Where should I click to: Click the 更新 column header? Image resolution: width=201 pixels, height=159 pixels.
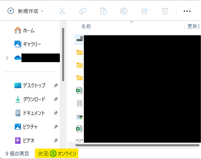point(193,26)
